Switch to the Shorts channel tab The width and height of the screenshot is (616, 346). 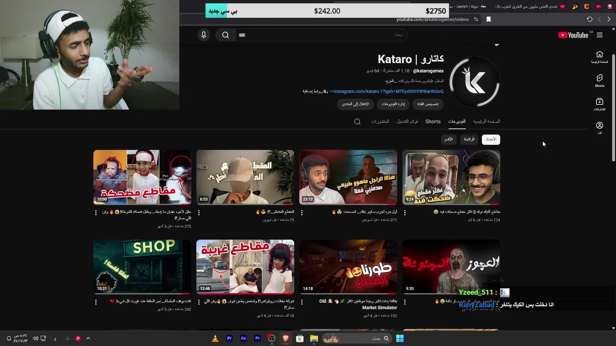click(433, 122)
